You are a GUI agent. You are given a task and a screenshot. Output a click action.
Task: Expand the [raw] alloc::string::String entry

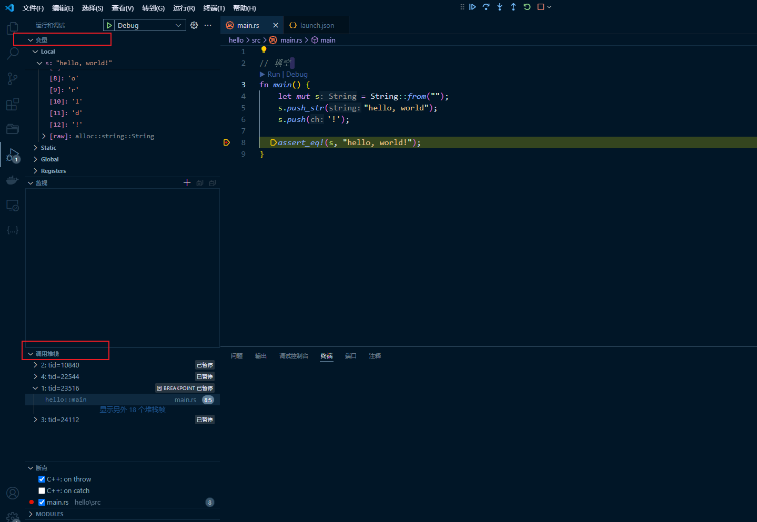pos(44,136)
